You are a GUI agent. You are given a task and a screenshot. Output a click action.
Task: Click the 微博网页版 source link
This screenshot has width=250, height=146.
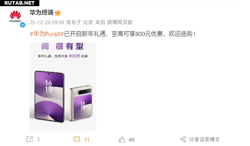[x=119, y=22]
